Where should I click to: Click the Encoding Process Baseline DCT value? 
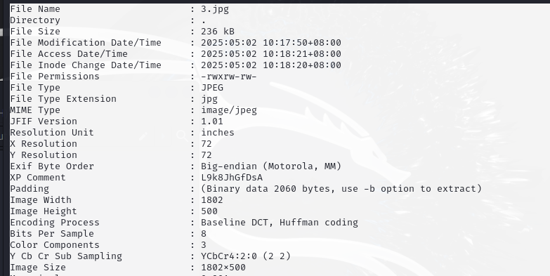[280, 223]
